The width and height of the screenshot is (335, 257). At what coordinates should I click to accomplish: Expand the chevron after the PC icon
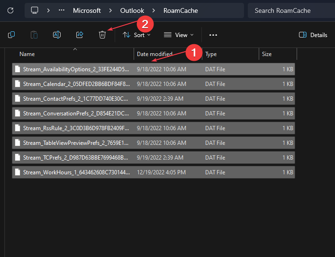(x=48, y=10)
